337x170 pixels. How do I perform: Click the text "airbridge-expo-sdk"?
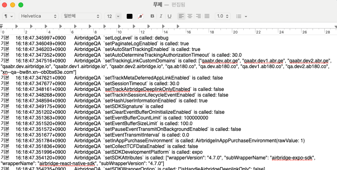292,158
